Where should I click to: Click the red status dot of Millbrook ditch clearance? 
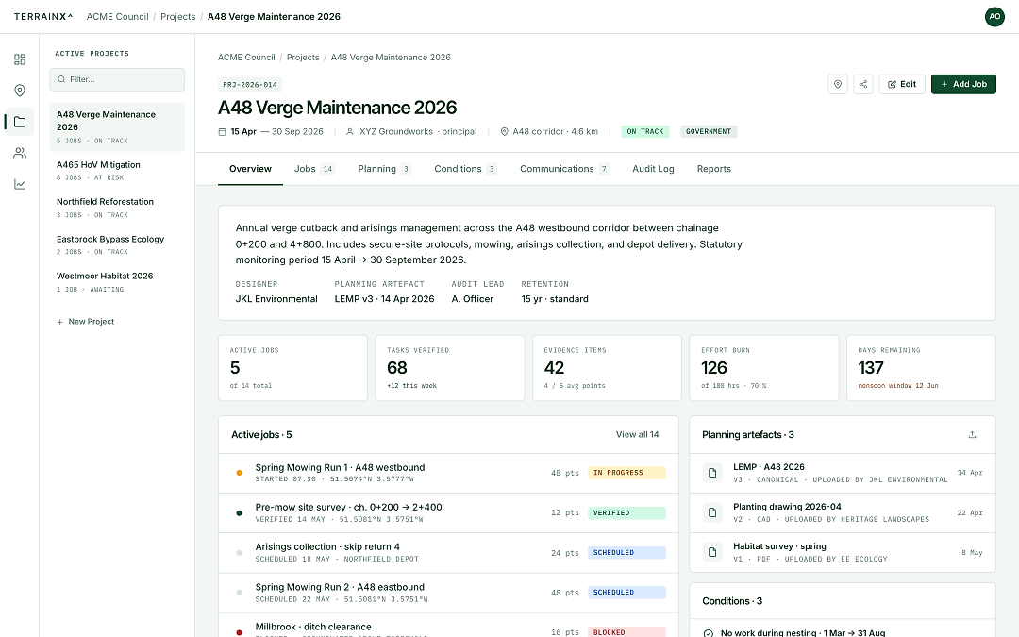pyautogui.click(x=239, y=632)
